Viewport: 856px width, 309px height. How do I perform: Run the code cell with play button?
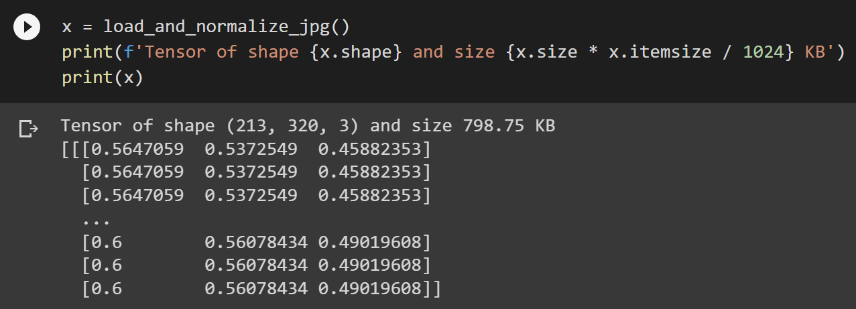[x=27, y=27]
